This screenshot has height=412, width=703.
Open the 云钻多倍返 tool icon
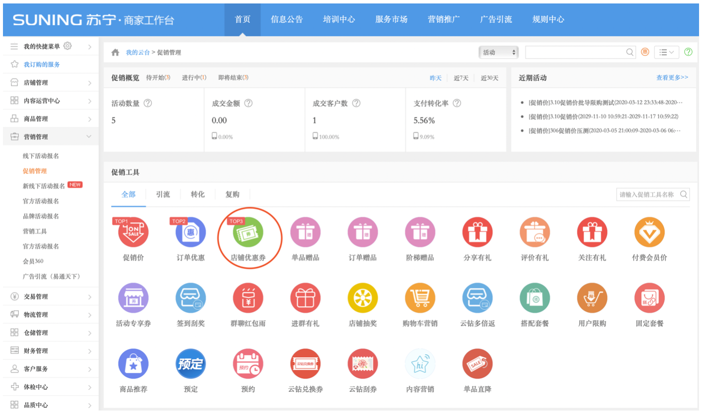coord(478,298)
